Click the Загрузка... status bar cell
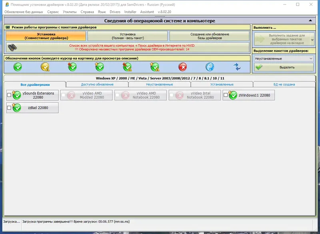This screenshot has height=234, width=320. (12, 222)
